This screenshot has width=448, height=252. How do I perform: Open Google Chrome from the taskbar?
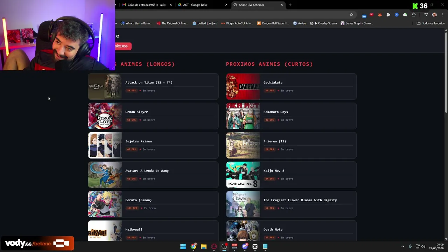coord(193,246)
